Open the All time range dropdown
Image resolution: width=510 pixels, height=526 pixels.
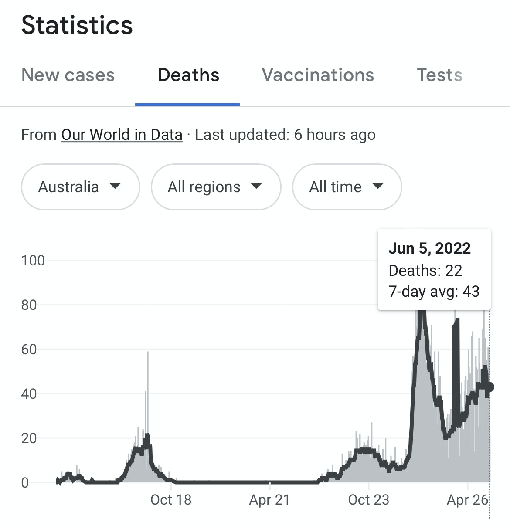coord(347,187)
